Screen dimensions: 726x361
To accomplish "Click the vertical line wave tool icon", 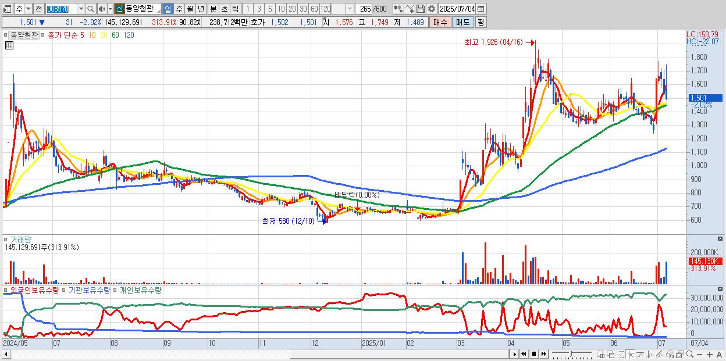I will point(650,355).
